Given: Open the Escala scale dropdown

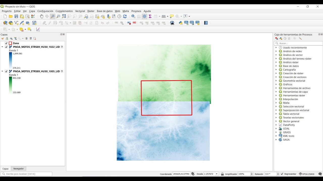Looking at the screenshot, I should coord(217,174).
